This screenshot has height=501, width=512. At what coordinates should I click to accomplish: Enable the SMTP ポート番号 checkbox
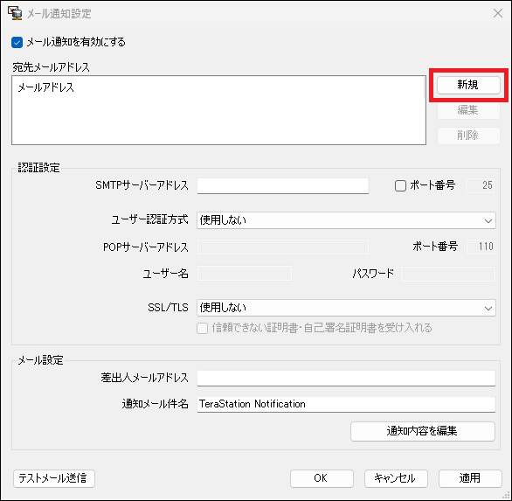tap(400, 185)
